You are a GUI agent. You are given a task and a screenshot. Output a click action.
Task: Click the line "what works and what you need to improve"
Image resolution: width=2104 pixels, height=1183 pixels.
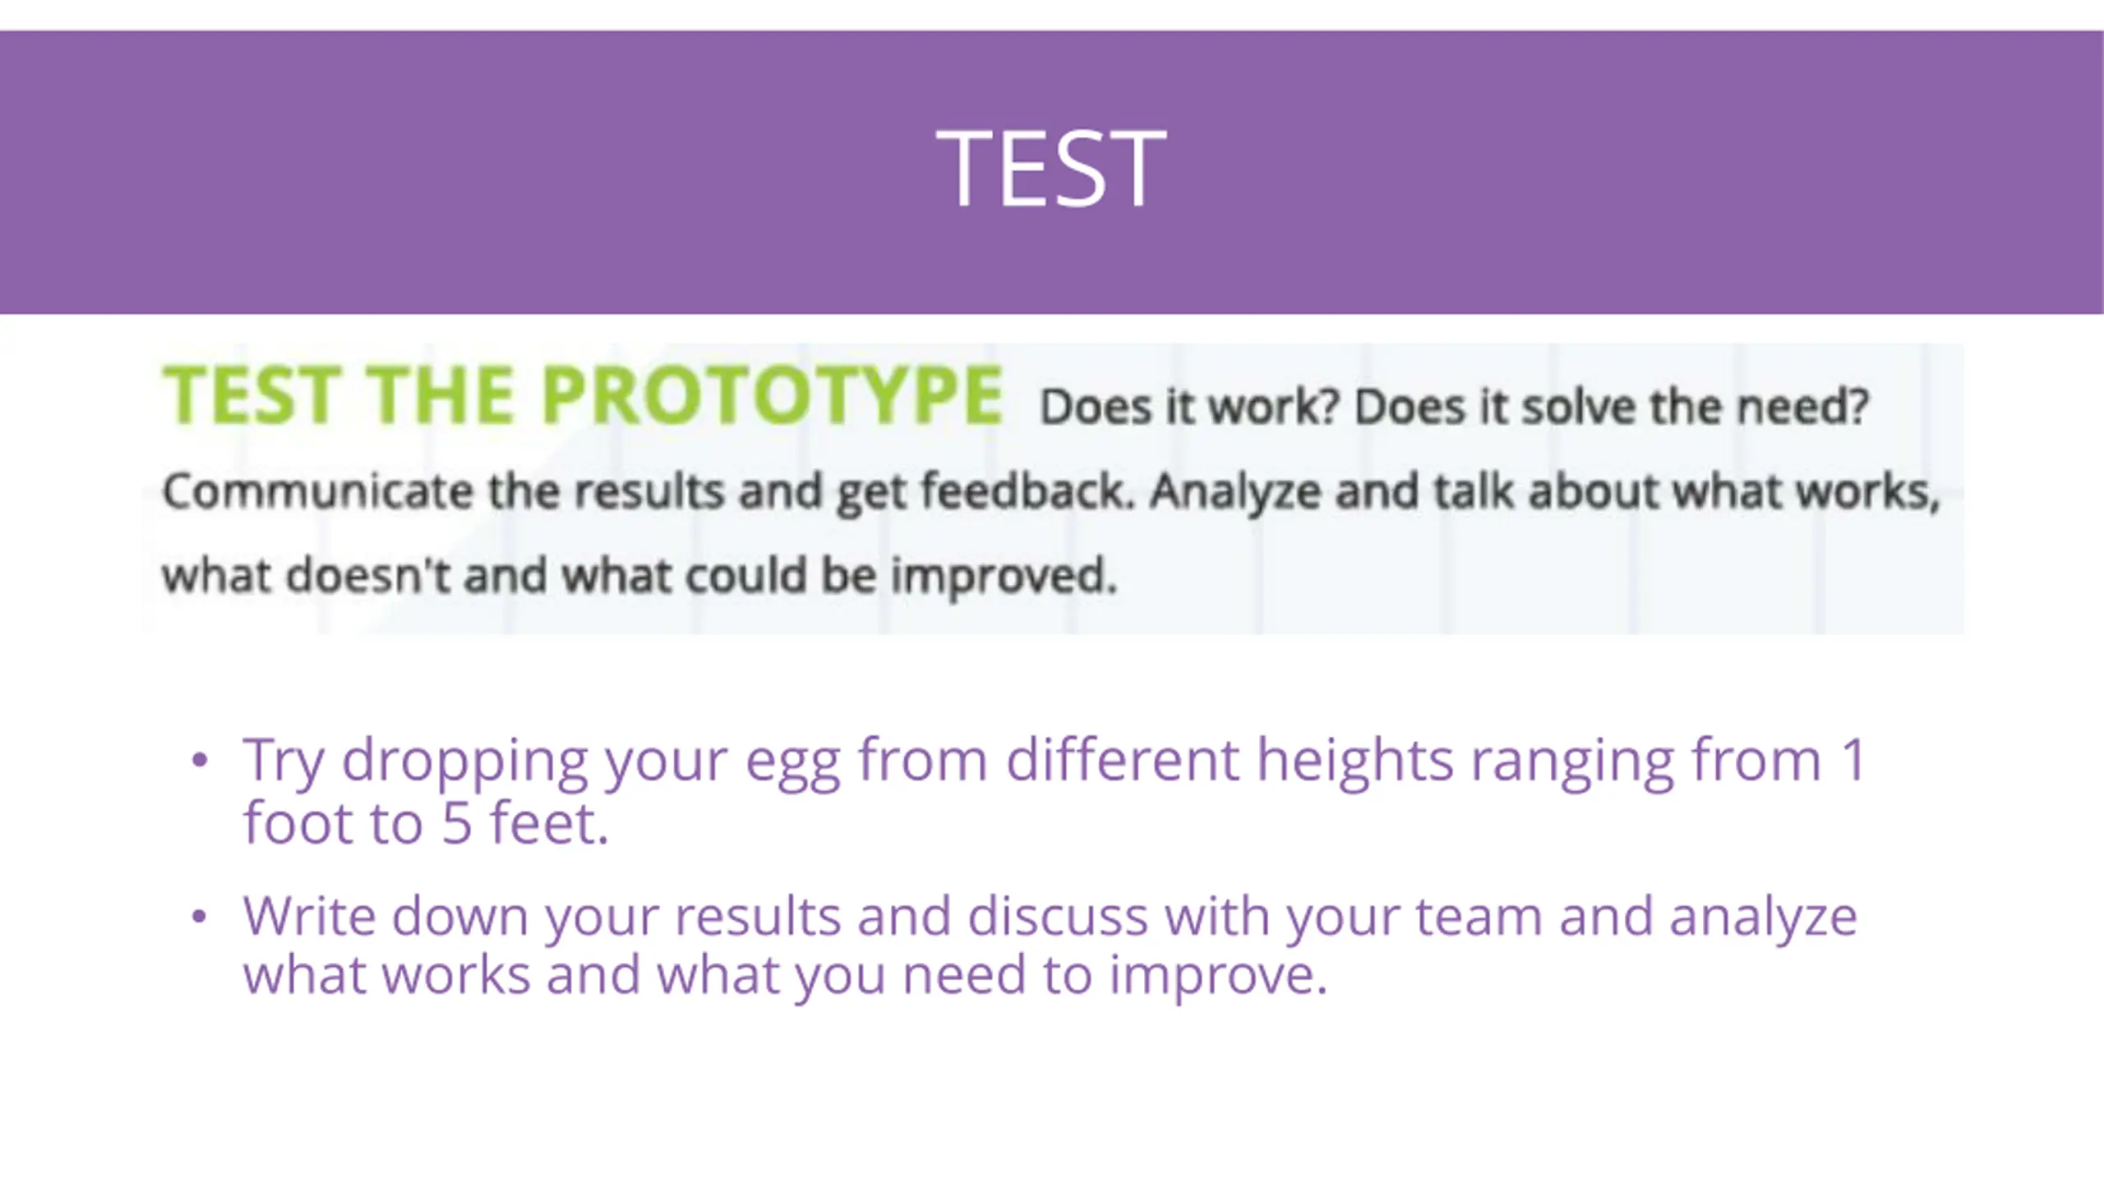pos(785,976)
